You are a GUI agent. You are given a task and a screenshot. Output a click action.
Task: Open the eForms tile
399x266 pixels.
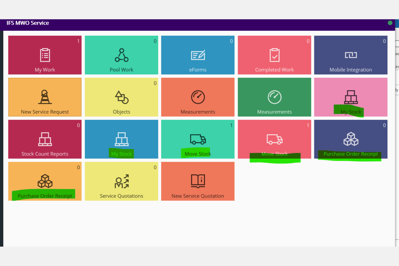point(198,55)
